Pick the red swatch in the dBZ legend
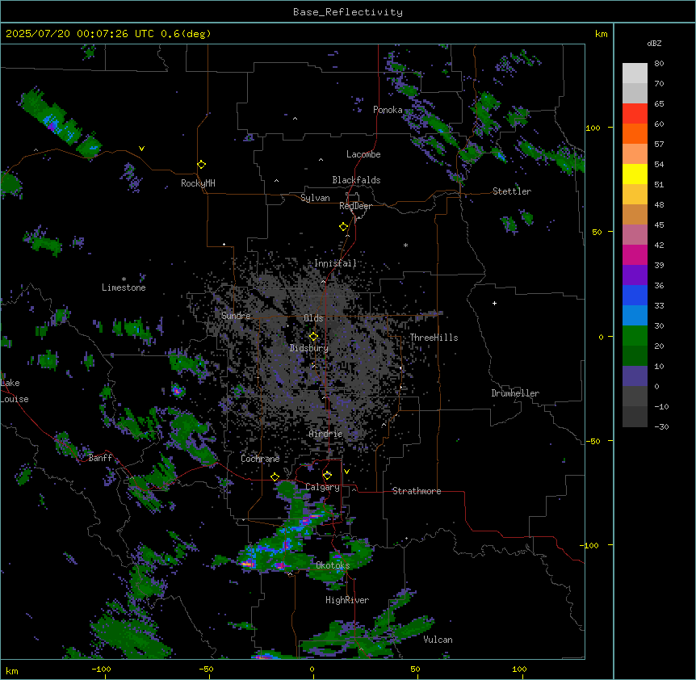This screenshot has width=696, height=680. tap(635, 114)
